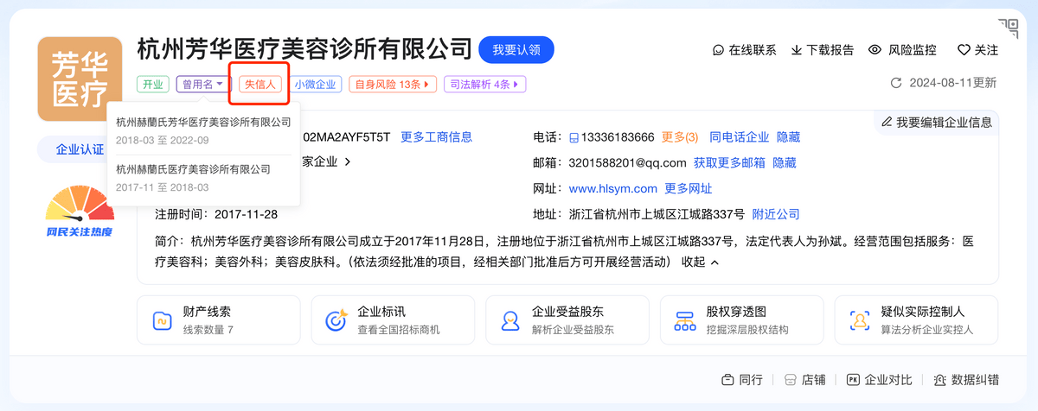This screenshot has height=411, width=1038.
Task: Click the 网民关注热度 gauge
Action: pyautogui.click(x=80, y=212)
